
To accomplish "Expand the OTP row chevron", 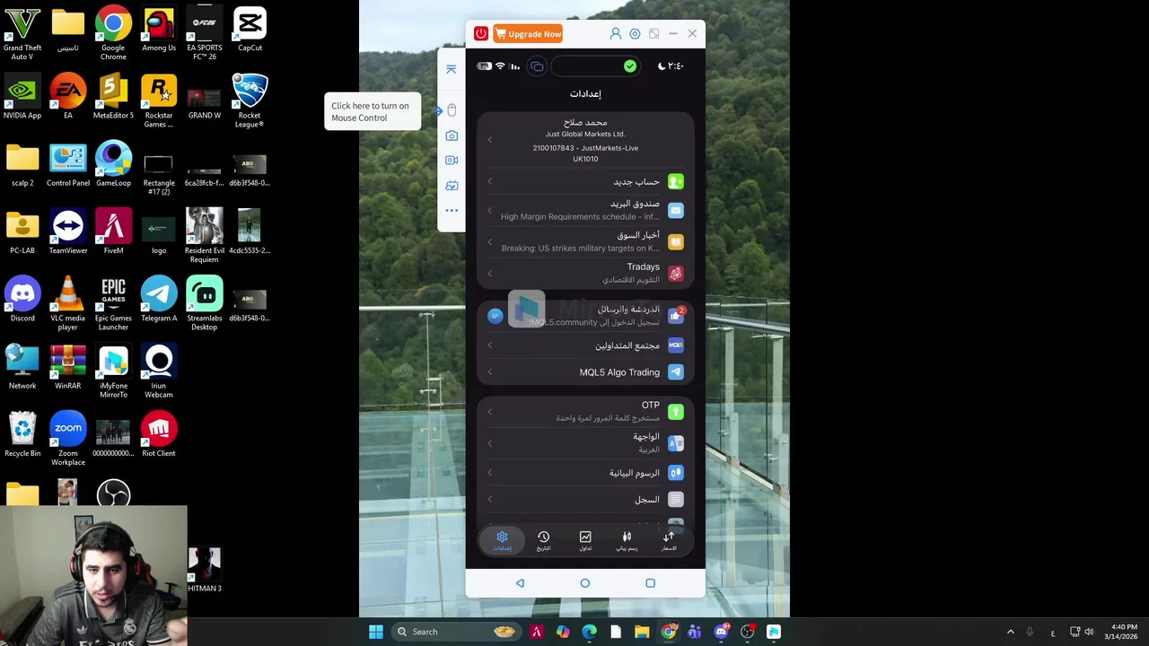I will [x=490, y=412].
